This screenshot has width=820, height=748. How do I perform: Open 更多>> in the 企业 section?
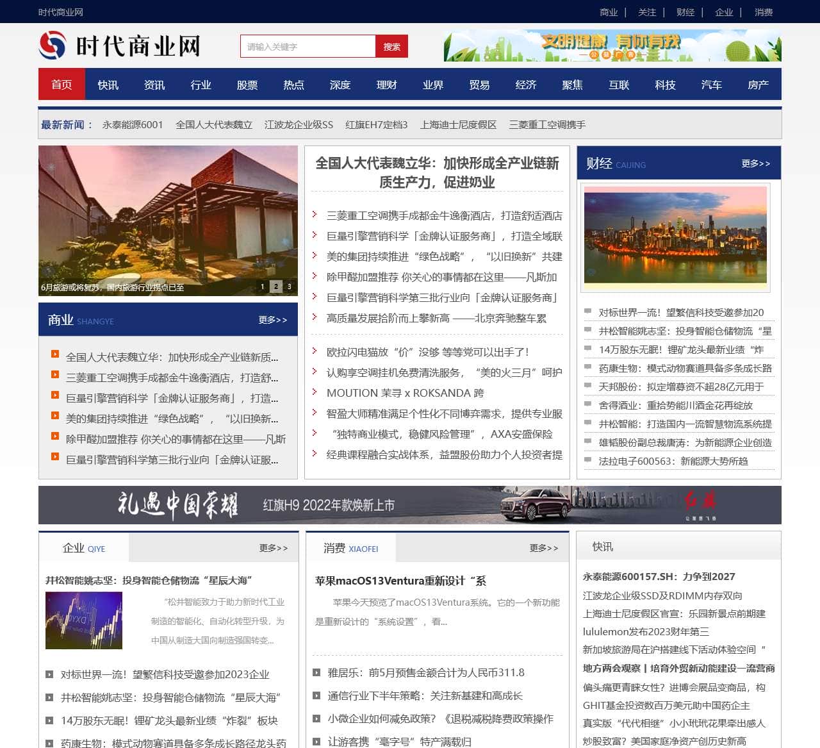pos(274,548)
